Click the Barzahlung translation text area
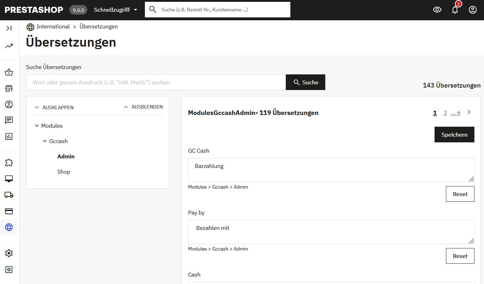 [331, 170]
